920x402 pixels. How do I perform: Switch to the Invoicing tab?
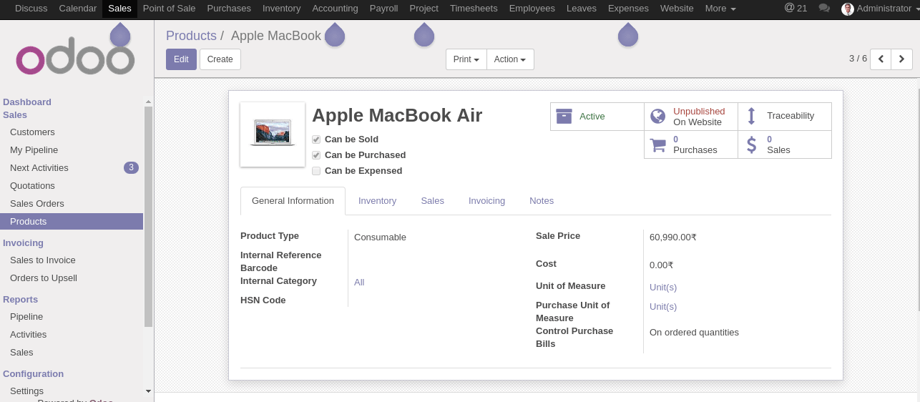point(487,201)
